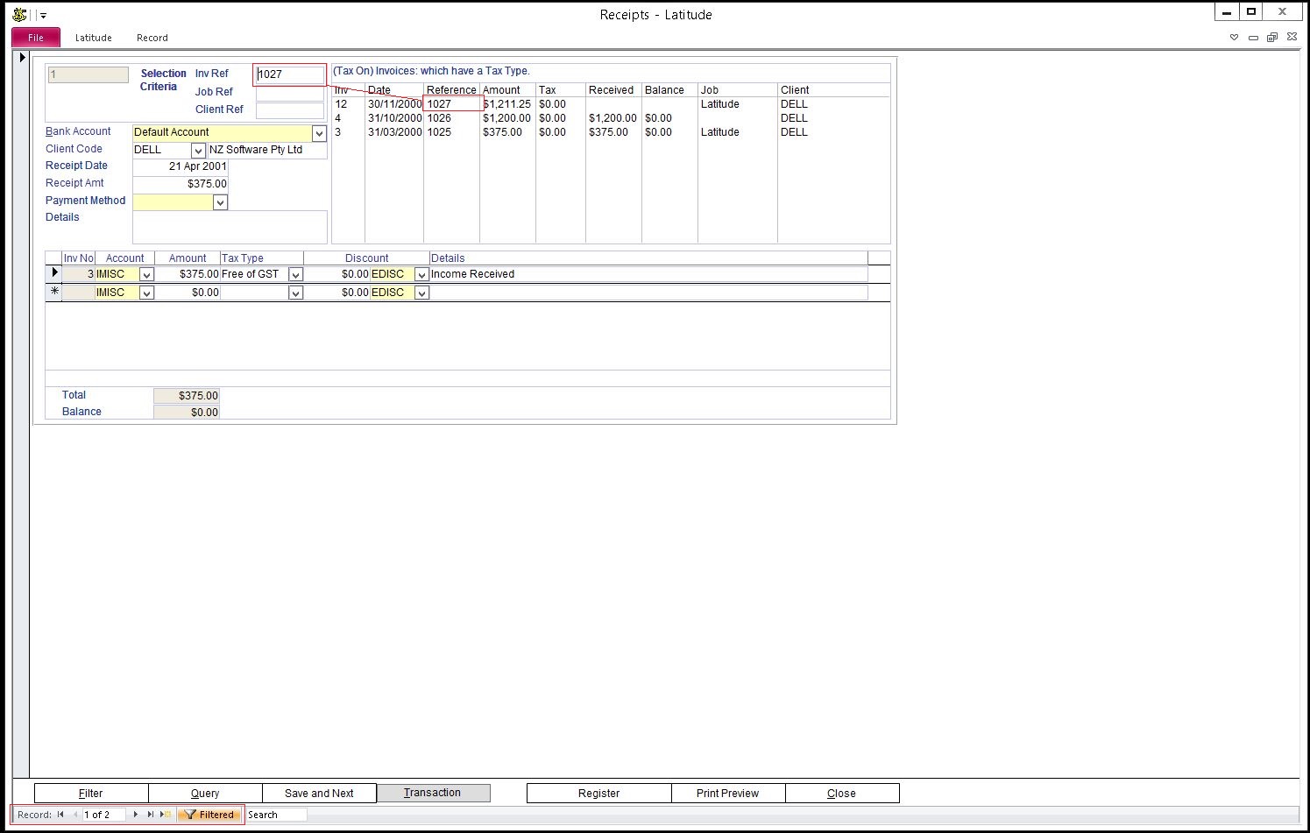Minimize the inner form window
This screenshot has height=833, width=1310.
[1253, 38]
